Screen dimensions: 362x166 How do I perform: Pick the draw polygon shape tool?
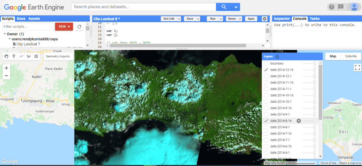28,56
